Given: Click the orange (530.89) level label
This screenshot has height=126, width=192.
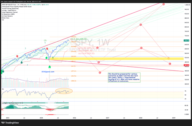Looking at the screenshot, I should point(73,56).
